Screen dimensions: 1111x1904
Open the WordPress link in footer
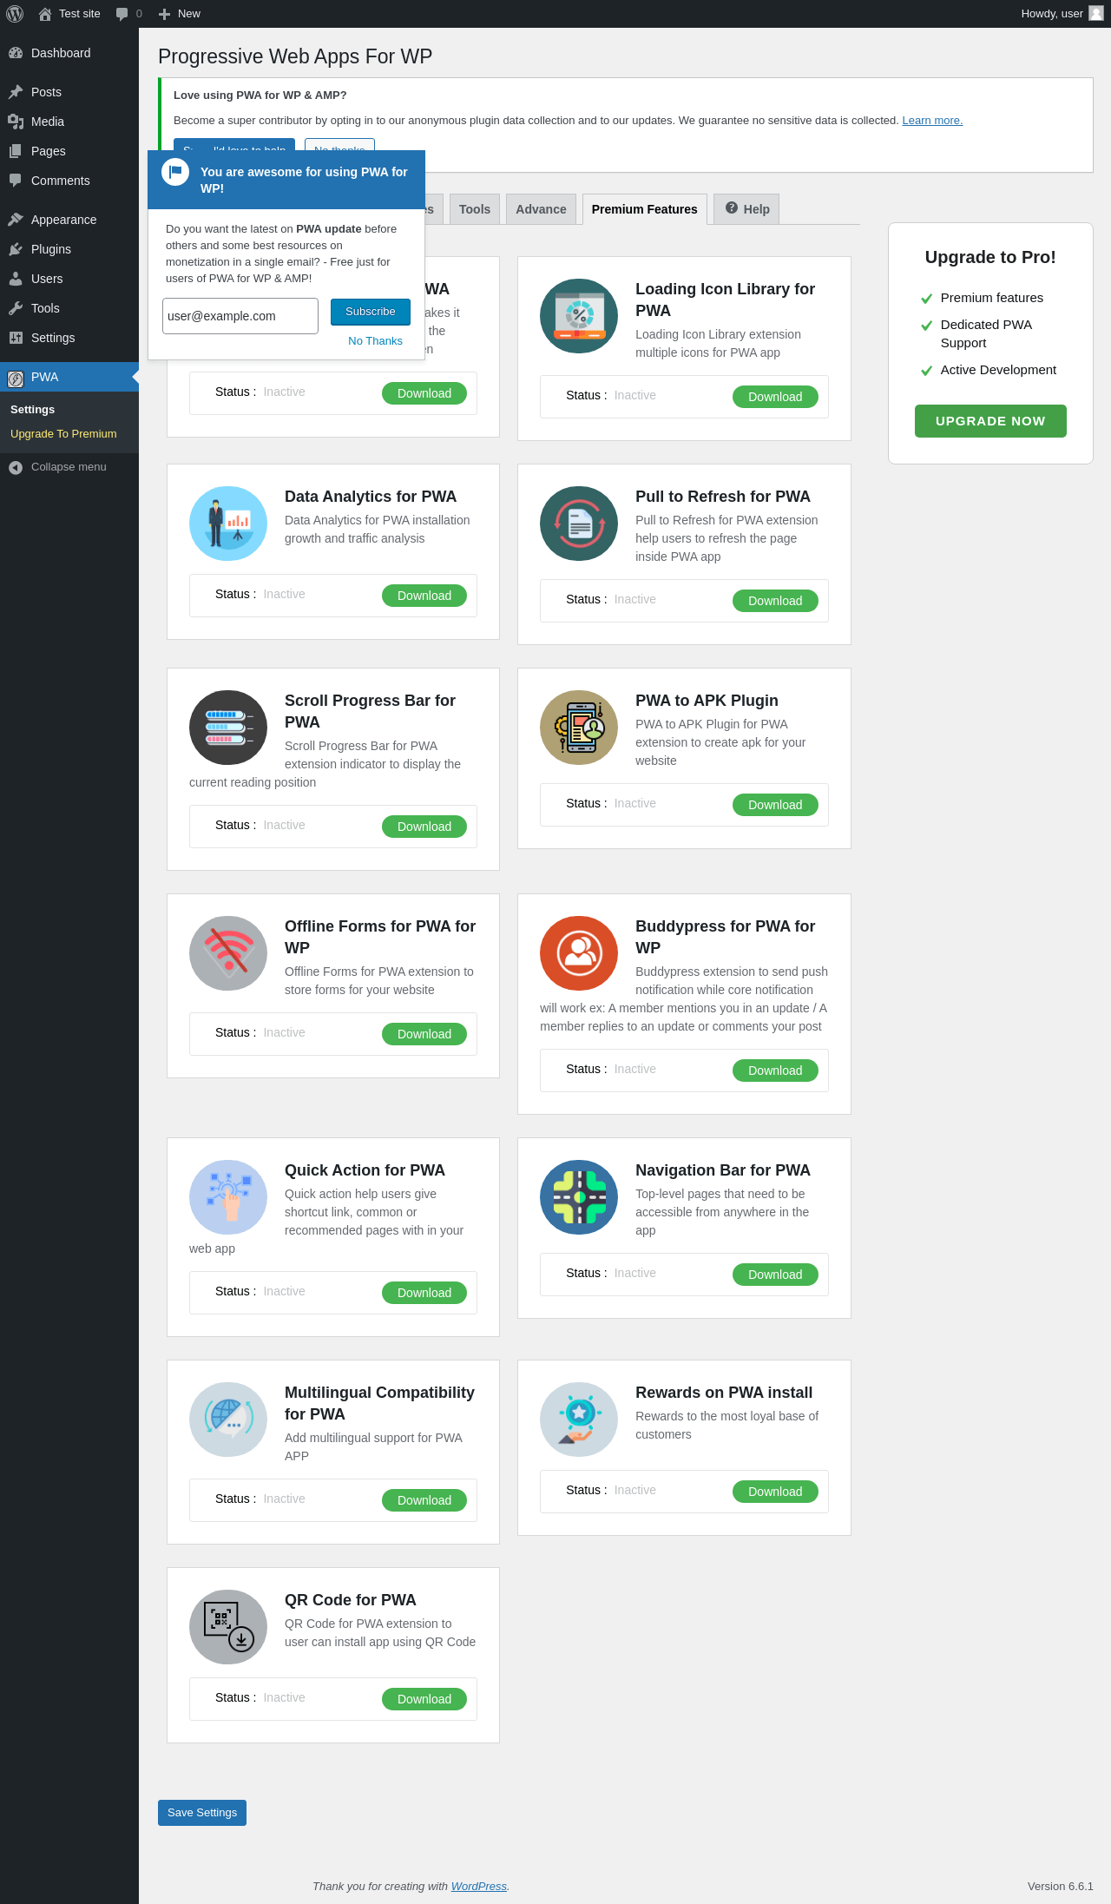tap(479, 1887)
